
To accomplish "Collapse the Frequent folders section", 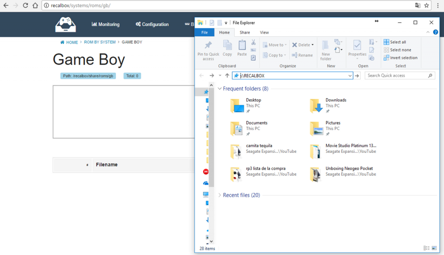I will [219, 89].
